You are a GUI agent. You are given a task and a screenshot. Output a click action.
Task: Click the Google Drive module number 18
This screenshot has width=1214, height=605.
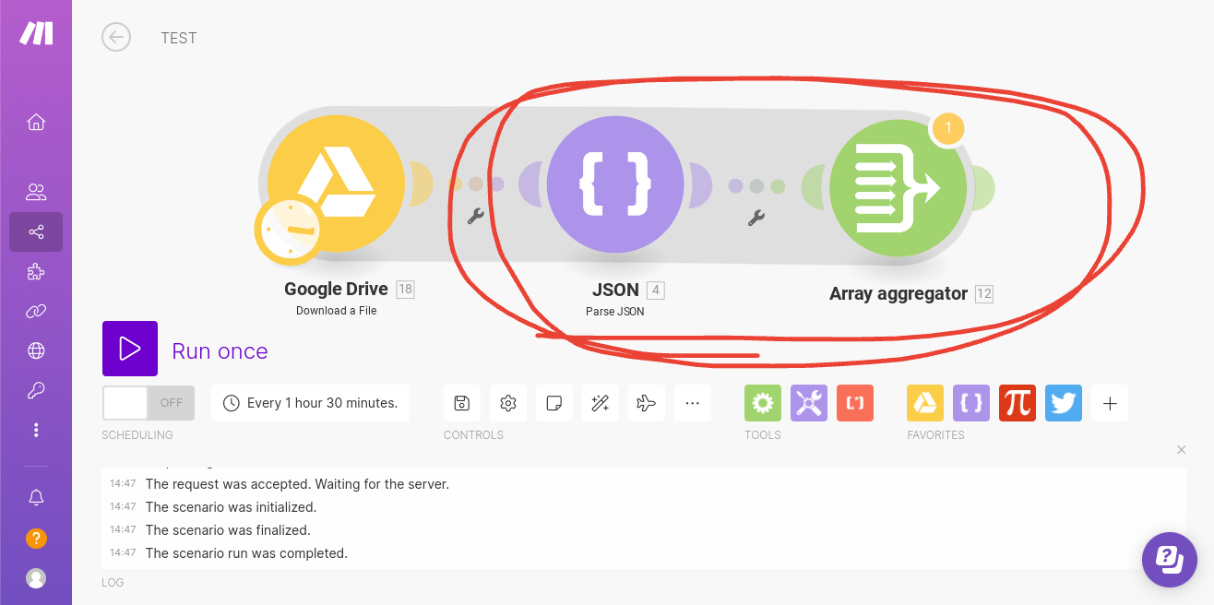pos(405,290)
